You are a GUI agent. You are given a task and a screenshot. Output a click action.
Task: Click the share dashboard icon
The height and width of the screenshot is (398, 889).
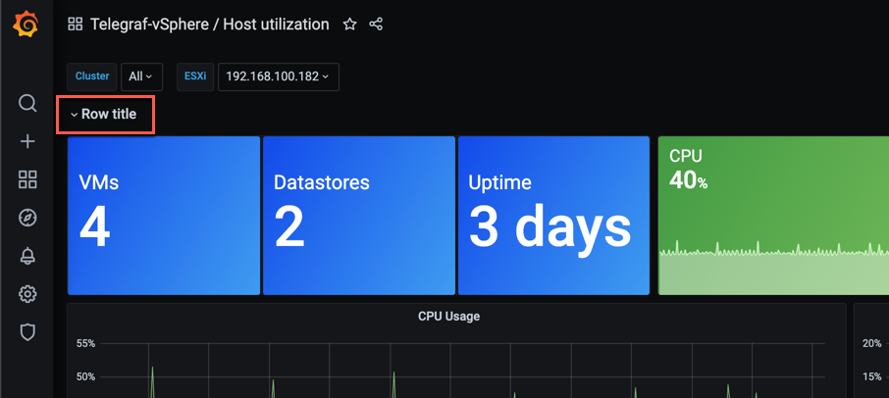[x=376, y=25]
